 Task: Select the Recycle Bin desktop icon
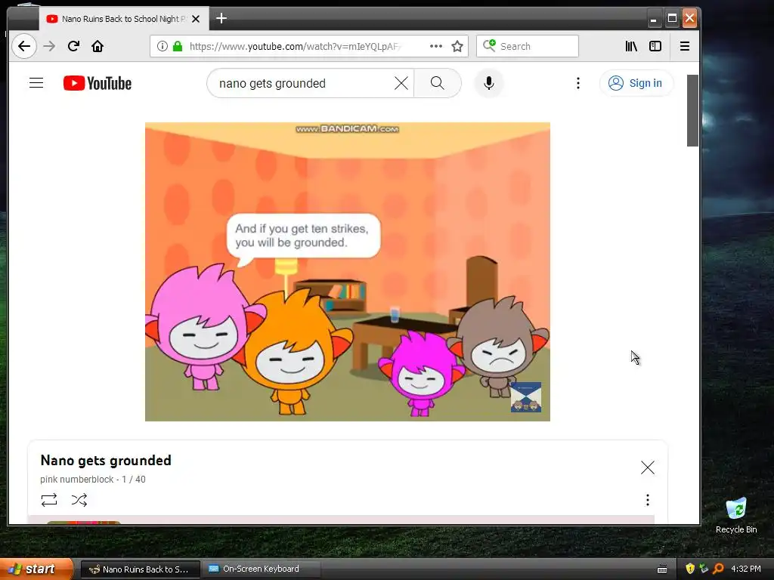pyautogui.click(x=736, y=515)
